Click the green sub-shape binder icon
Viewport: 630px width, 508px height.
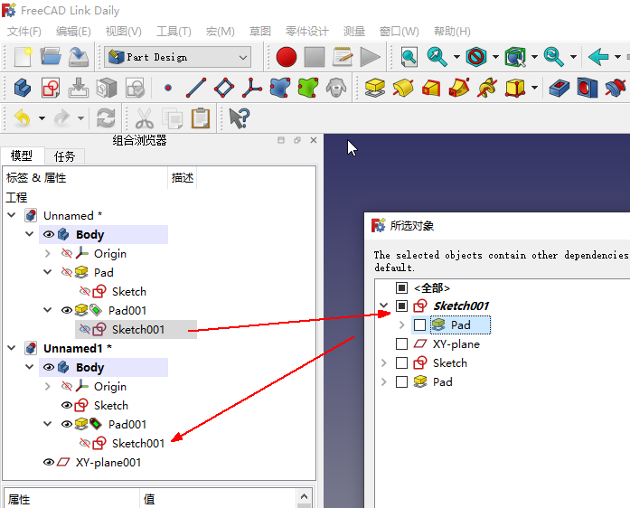pyautogui.click(x=308, y=88)
